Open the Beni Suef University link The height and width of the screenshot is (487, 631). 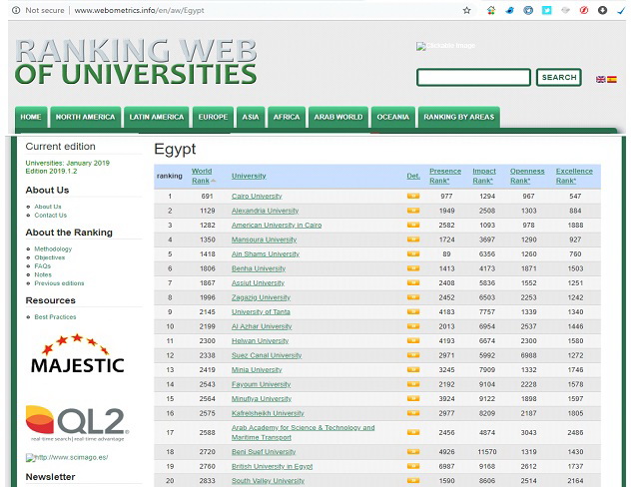(x=264, y=452)
